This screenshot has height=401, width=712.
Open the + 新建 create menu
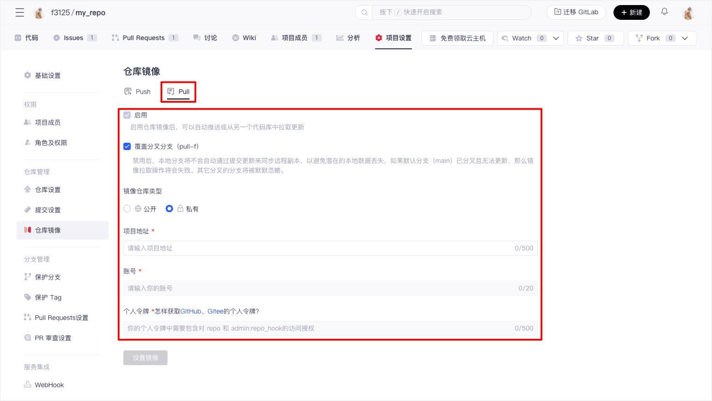pos(631,12)
